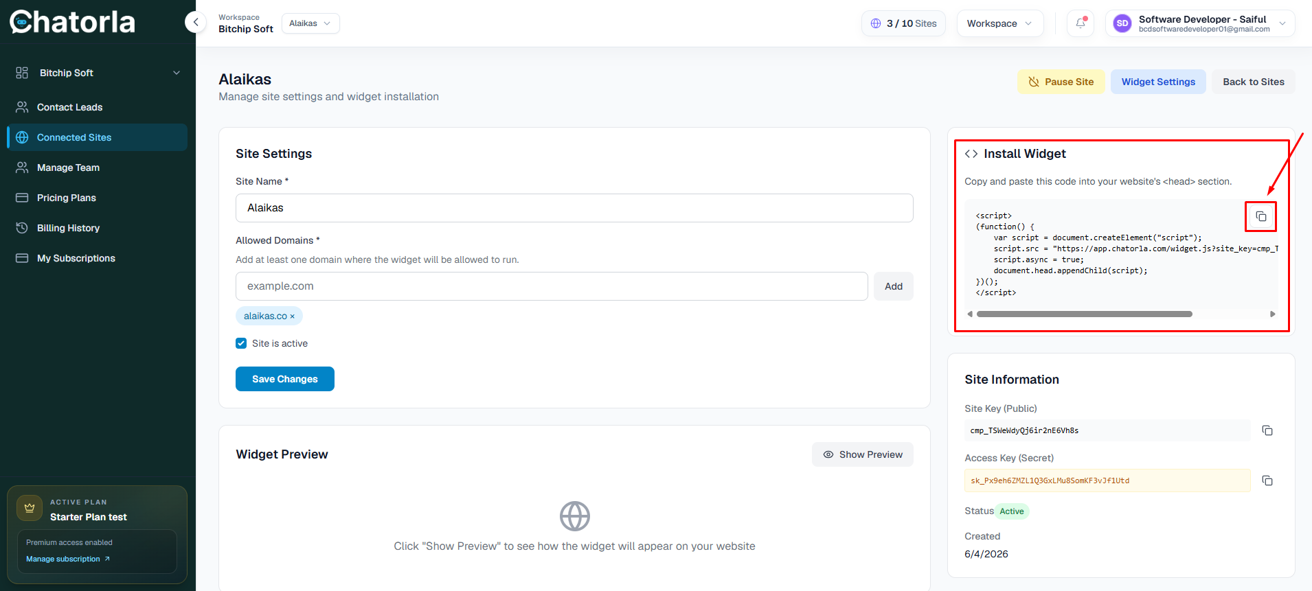Viewport: 1312px width, 591px height.
Task: Open the Alaikas site dropdown
Action: (310, 23)
